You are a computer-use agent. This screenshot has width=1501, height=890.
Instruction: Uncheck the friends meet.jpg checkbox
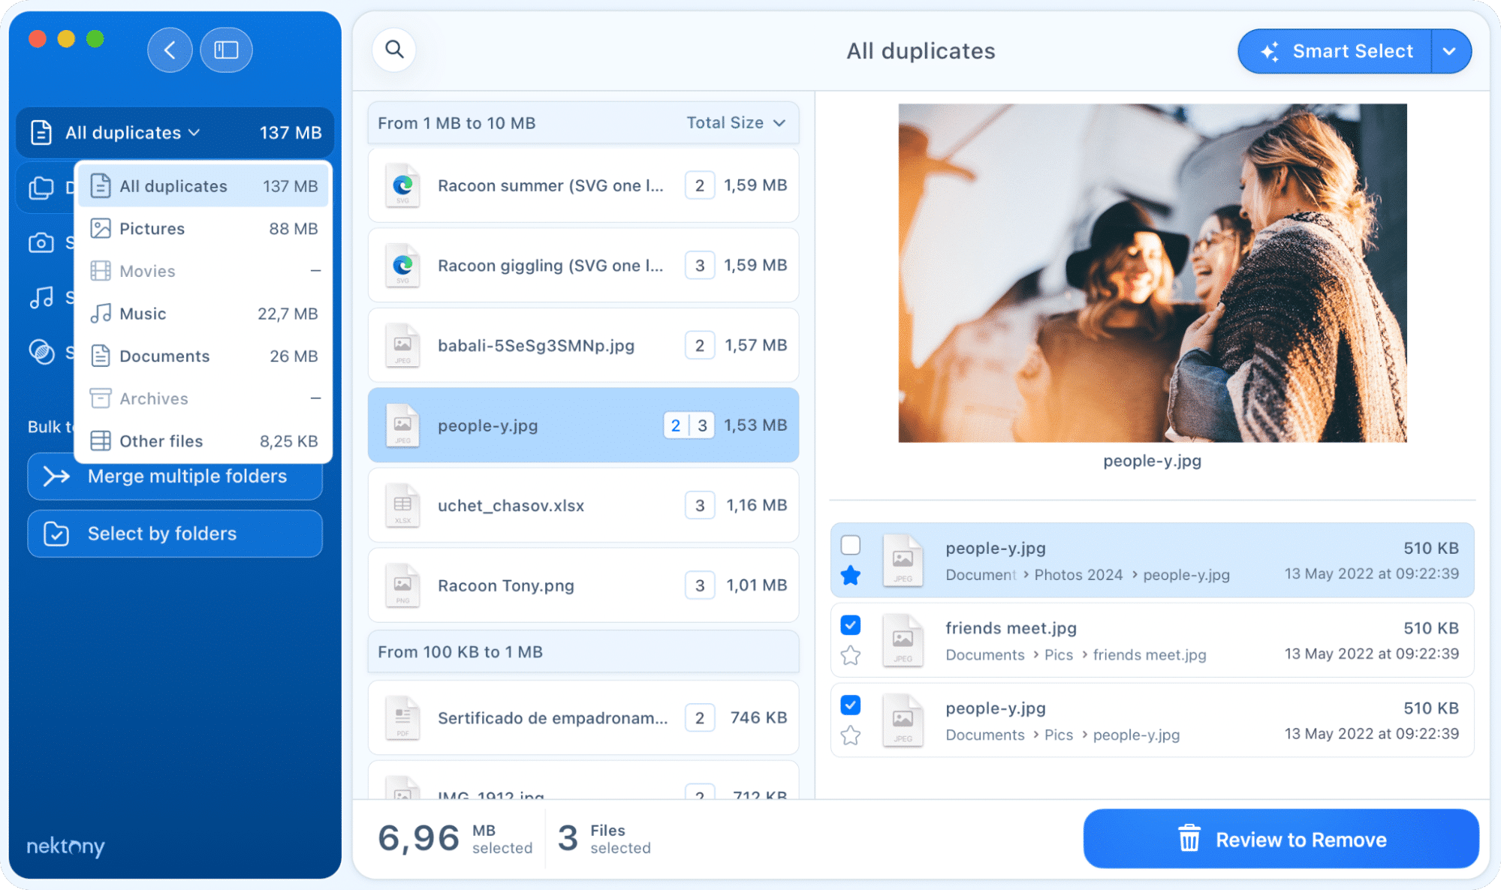click(850, 625)
